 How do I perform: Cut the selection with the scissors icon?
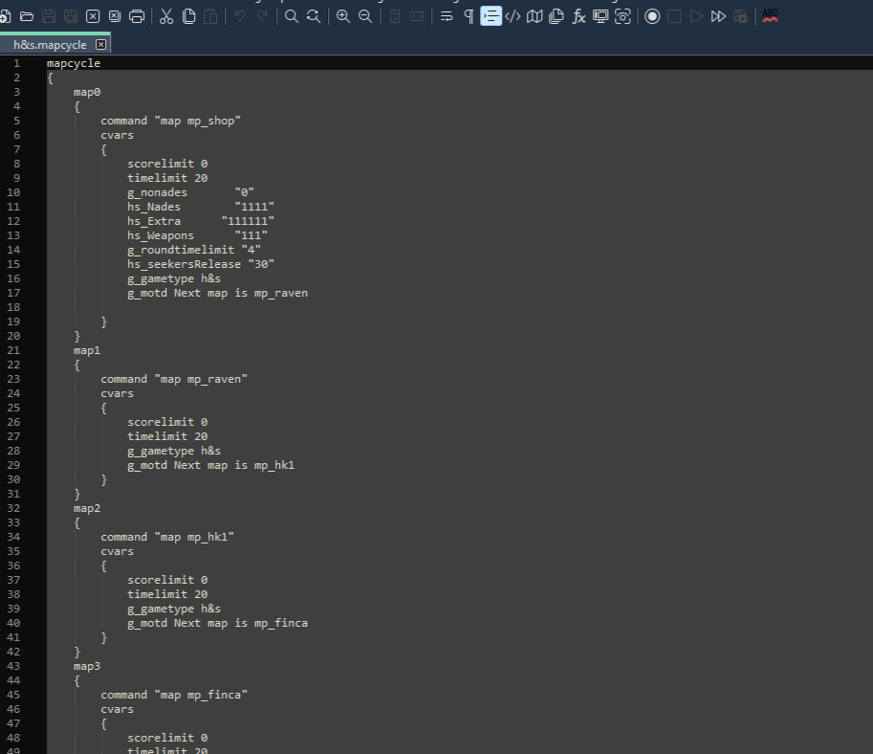tap(166, 16)
